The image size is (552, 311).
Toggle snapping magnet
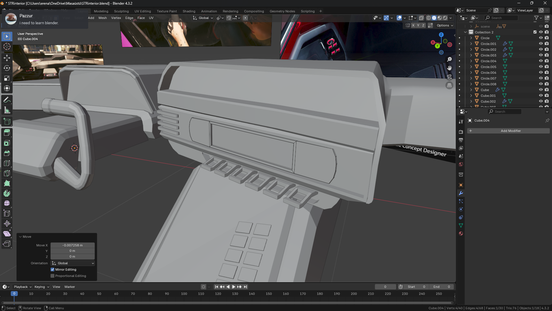pyautogui.click(x=229, y=18)
